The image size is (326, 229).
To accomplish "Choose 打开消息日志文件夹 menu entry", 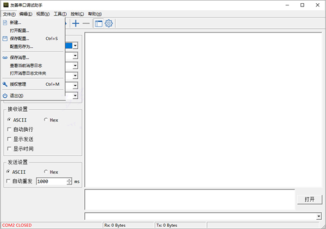I will point(33,73).
